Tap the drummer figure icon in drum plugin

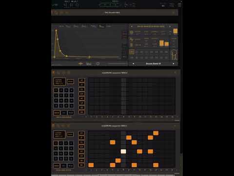pos(174,55)
